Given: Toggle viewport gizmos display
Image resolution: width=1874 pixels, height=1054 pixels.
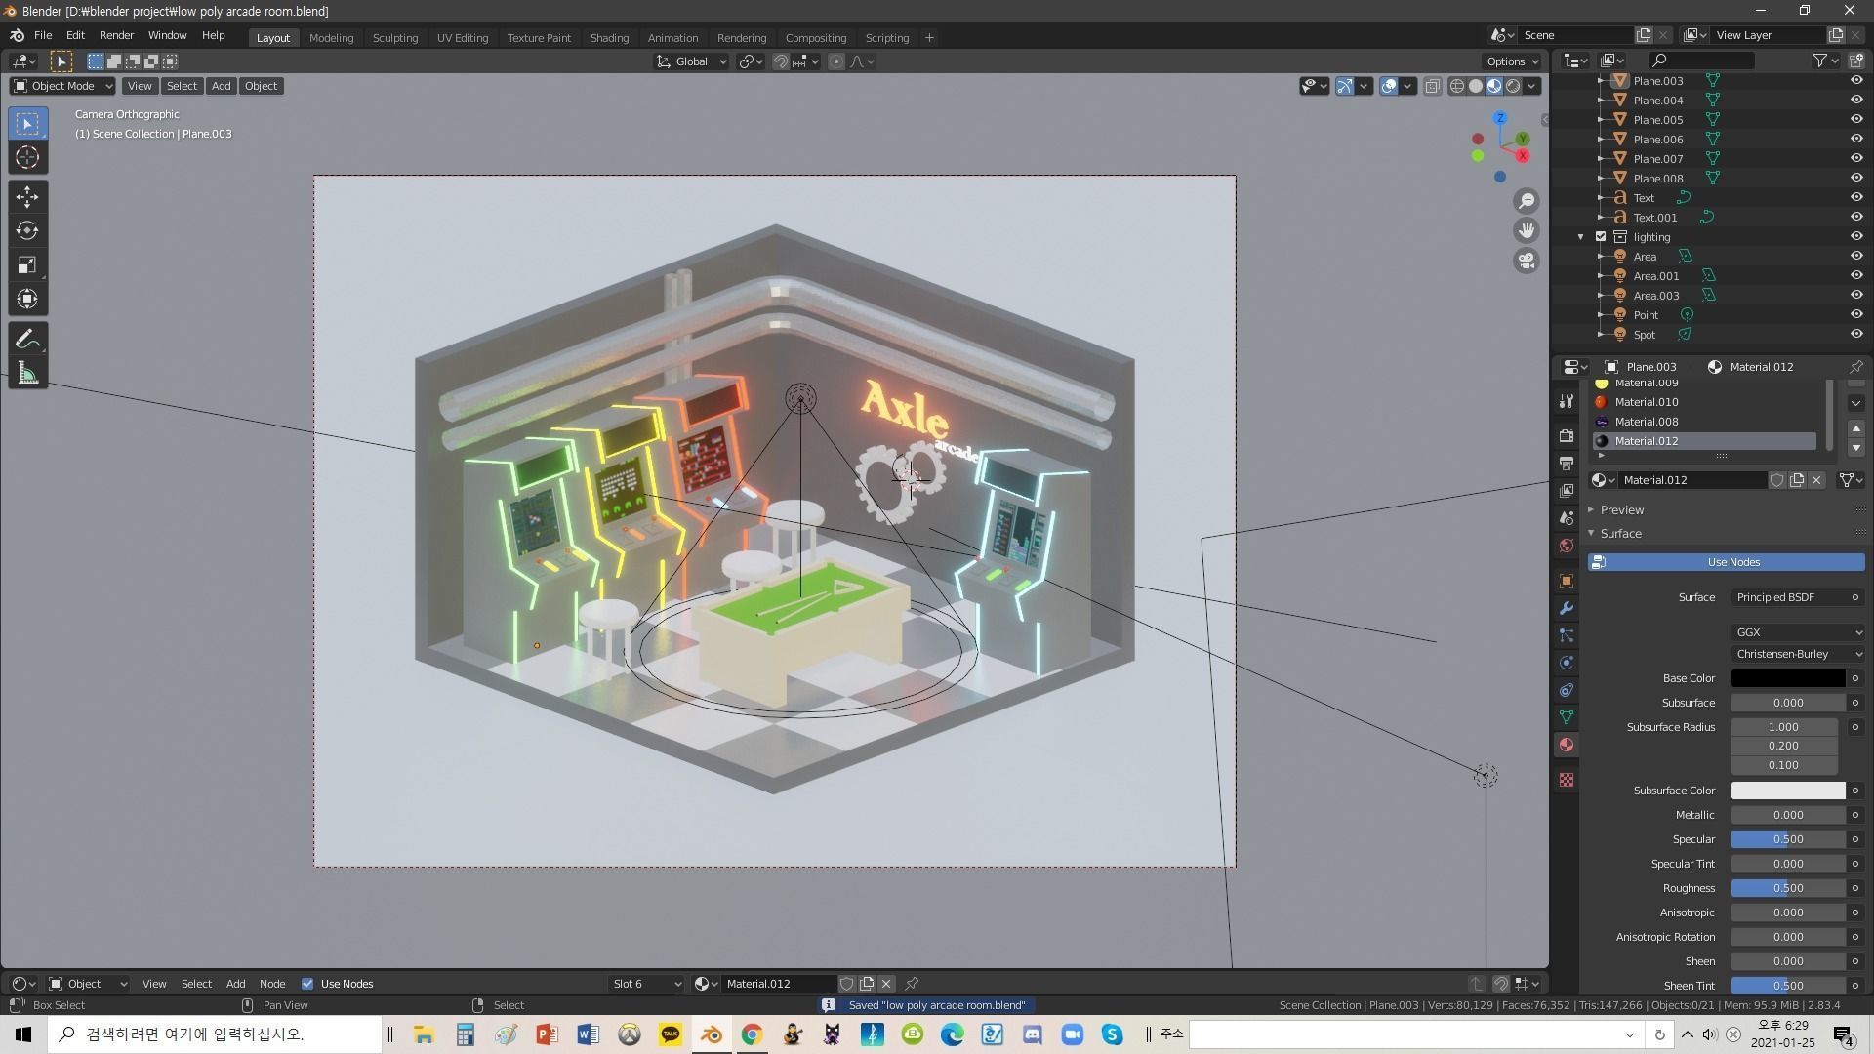Looking at the screenshot, I should pyautogui.click(x=1345, y=86).
